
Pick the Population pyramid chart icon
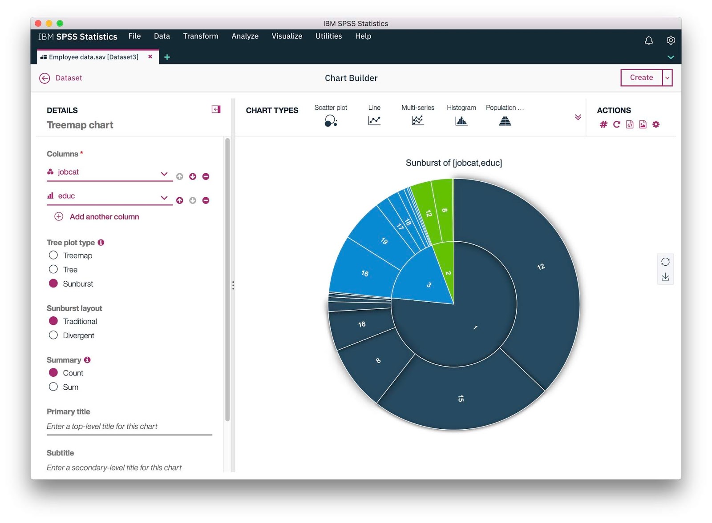point(505,121)
